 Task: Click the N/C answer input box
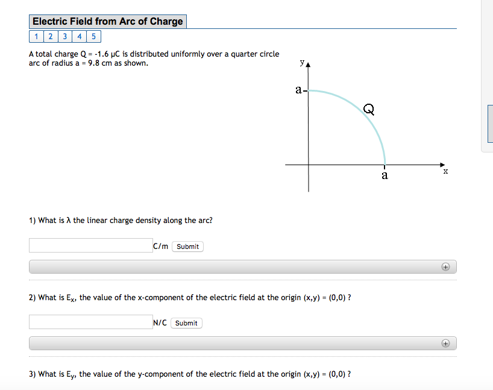click(x=90, y=321)
